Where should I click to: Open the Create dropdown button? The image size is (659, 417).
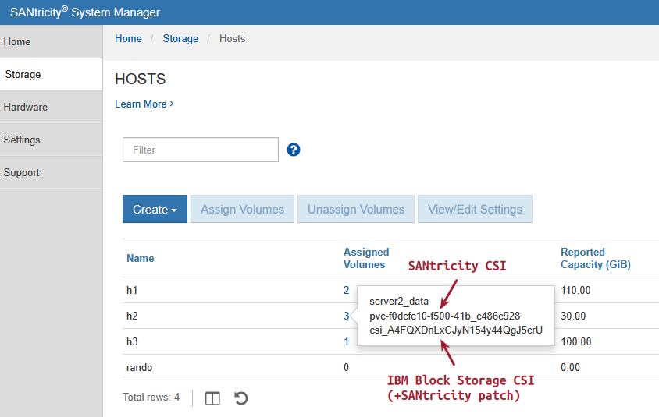155,209
